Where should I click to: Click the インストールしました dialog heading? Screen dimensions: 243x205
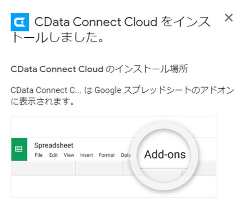tap(110, 29)
